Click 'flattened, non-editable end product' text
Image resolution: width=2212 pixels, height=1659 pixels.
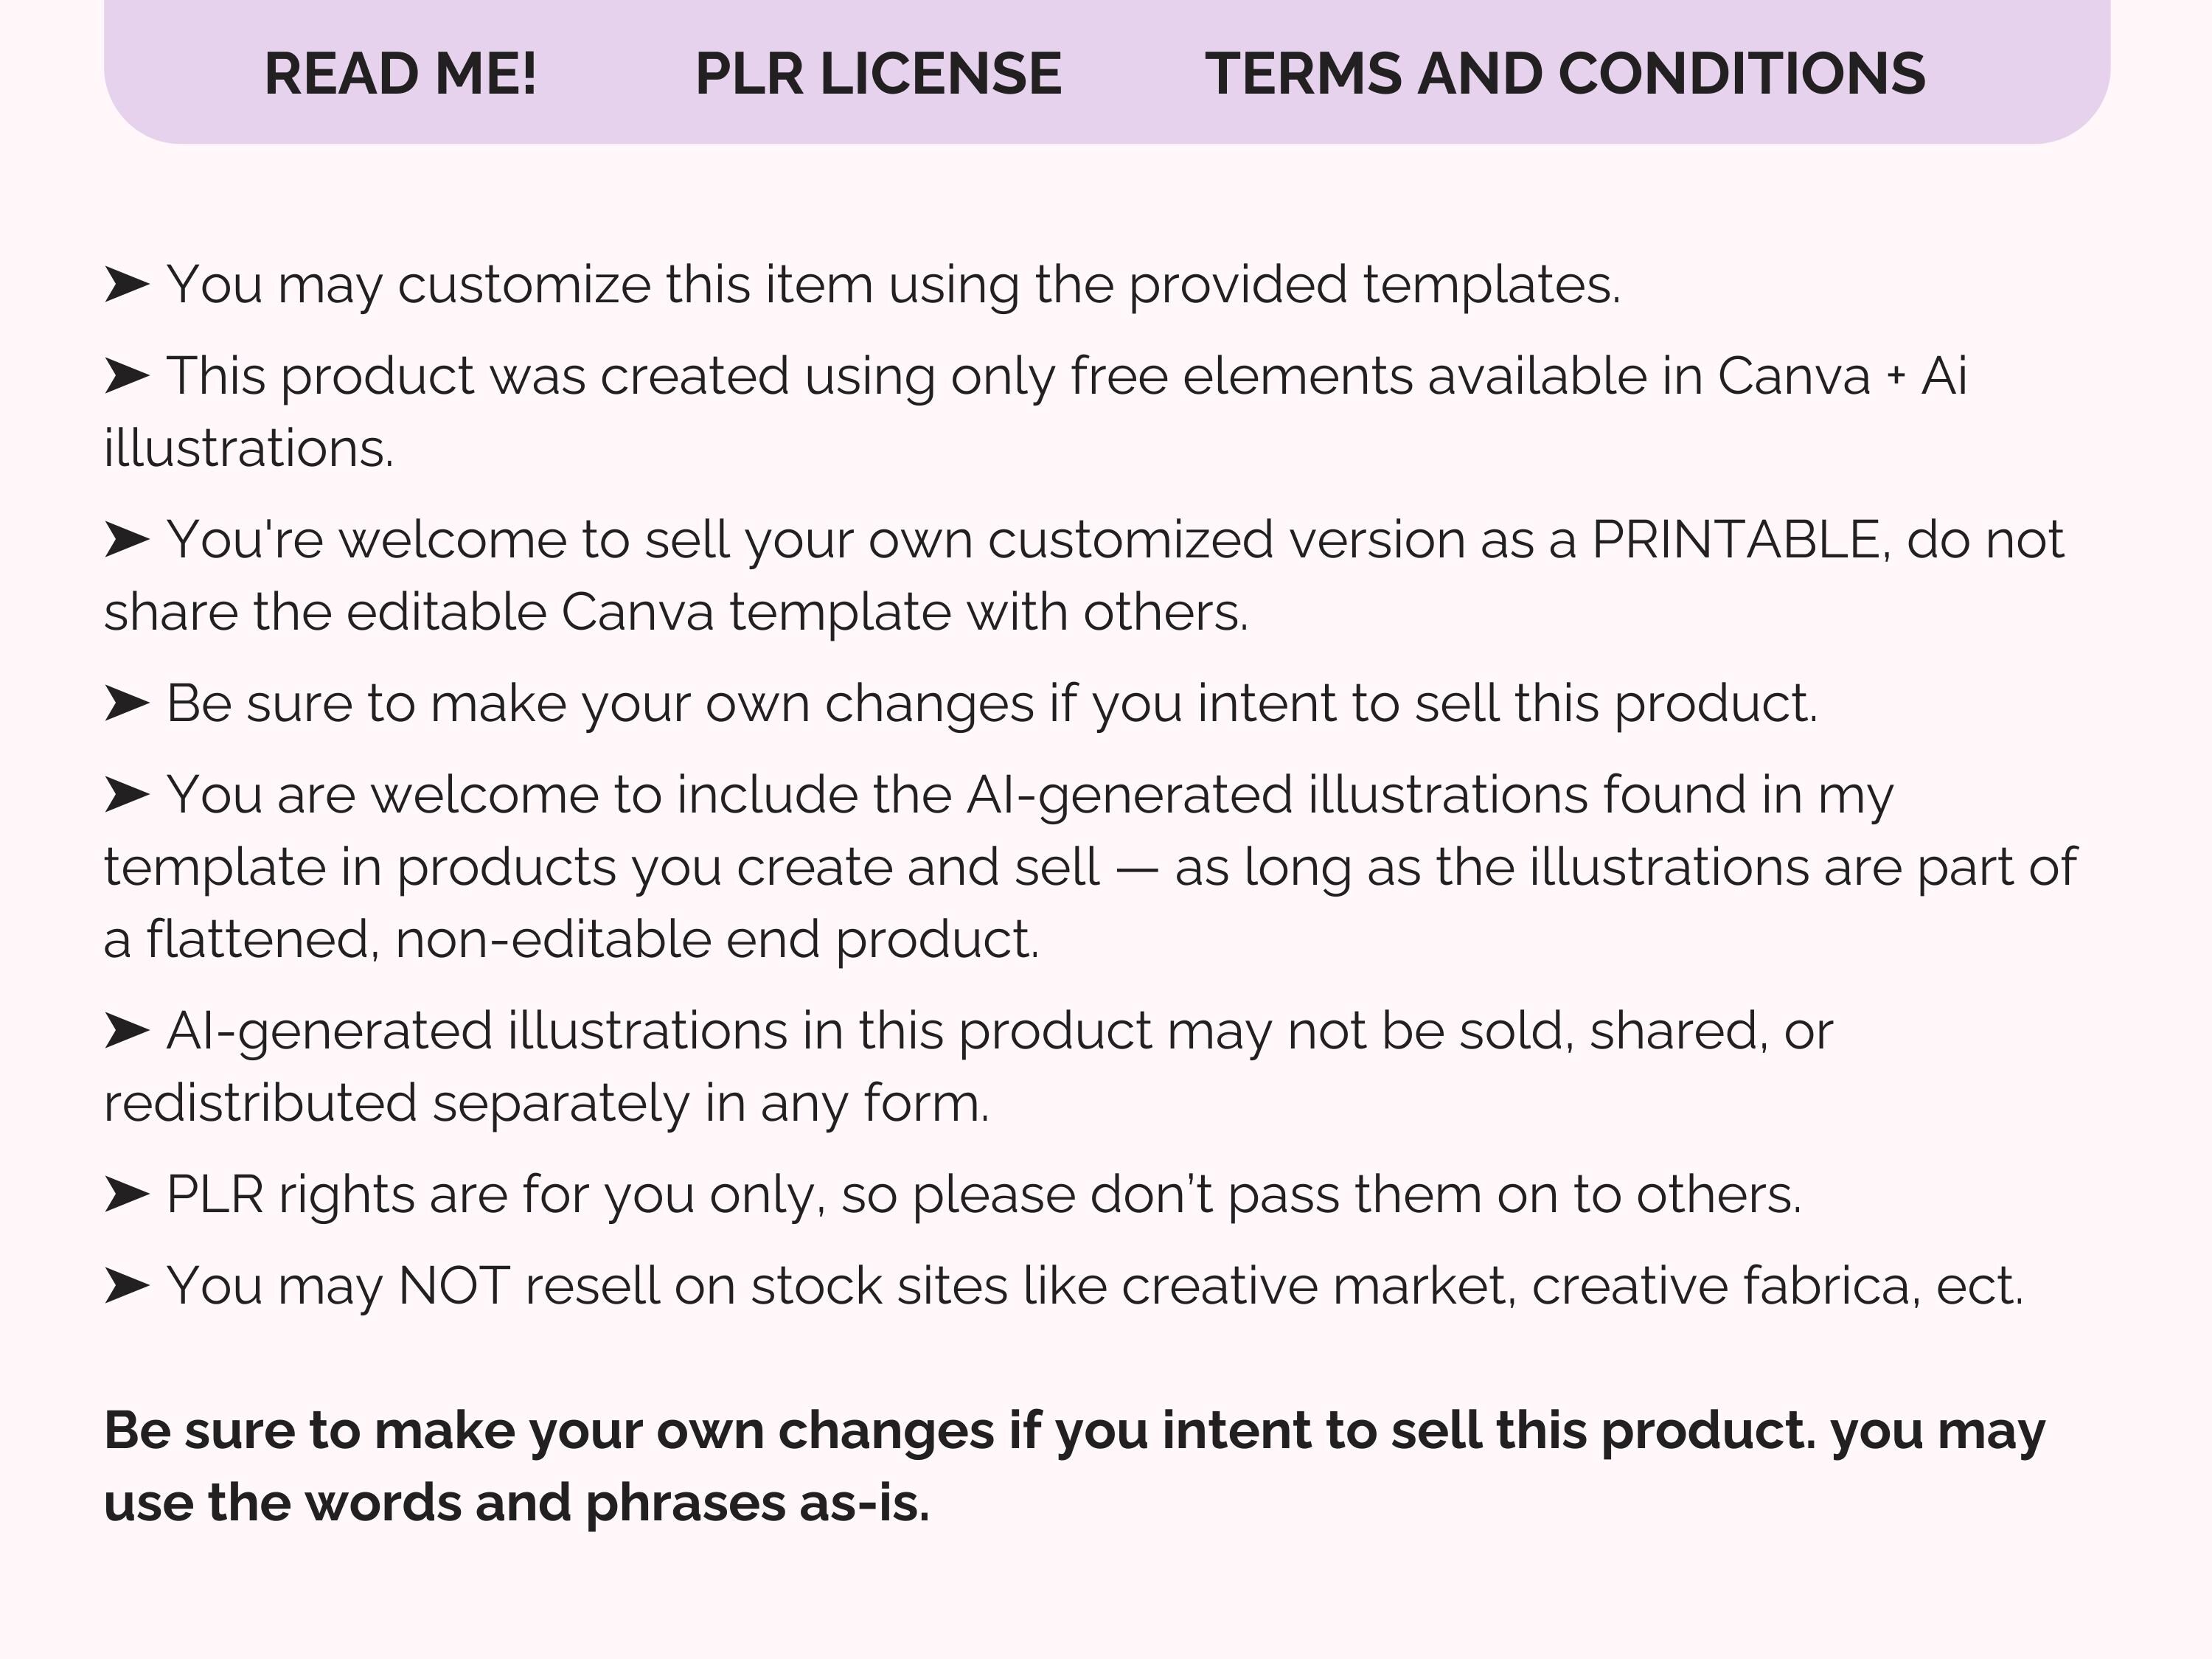pyautogui.click(x=593, y=940)
